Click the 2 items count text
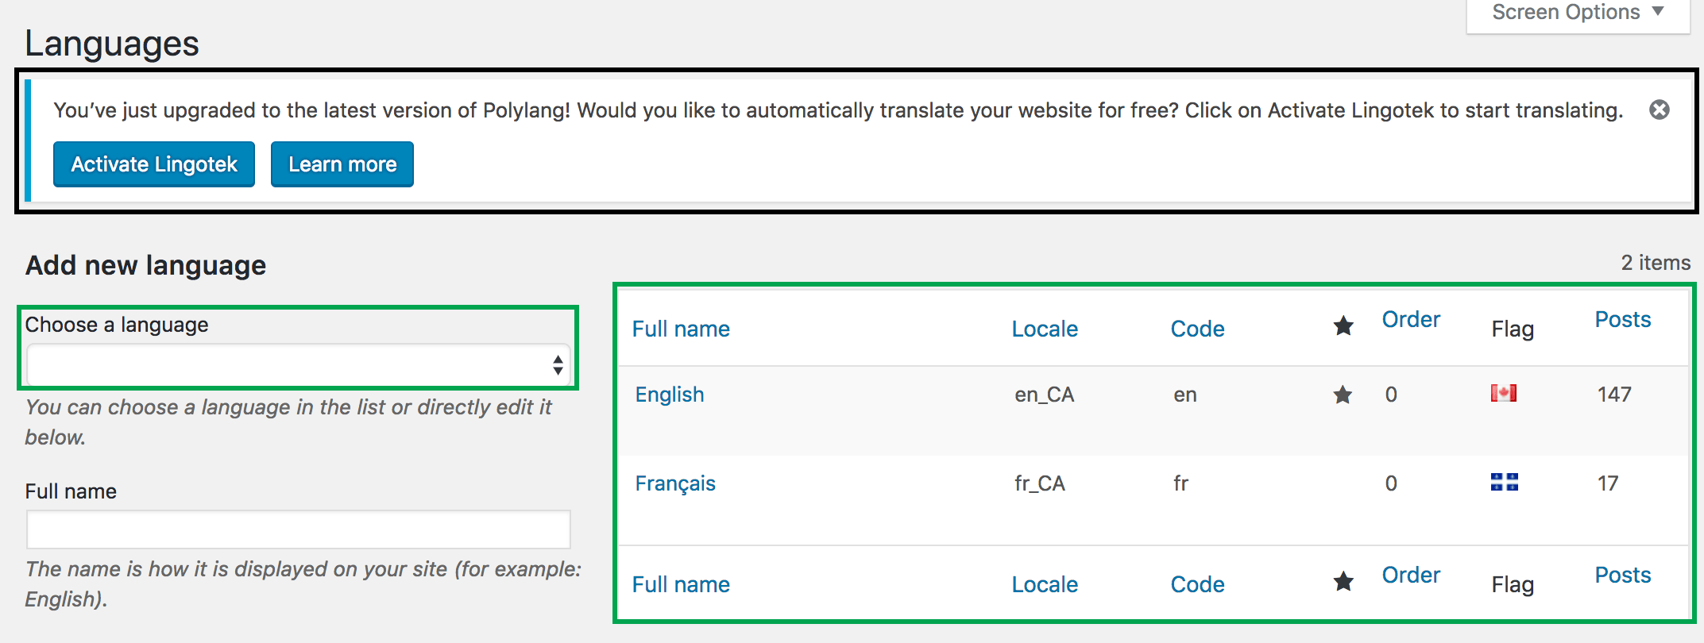 pos(1656,263)
